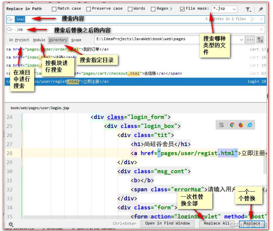Click the h1 尚硅谷会员 line in preview
The image size is (273, 231).
(161, 144)
